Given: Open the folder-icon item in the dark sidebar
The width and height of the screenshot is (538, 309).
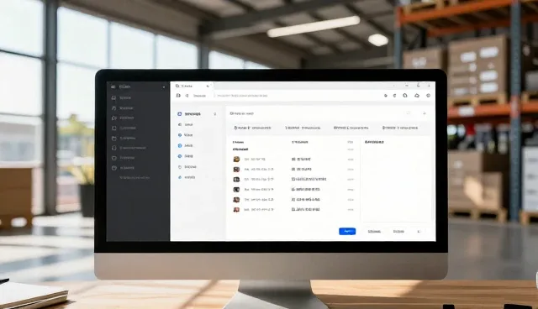Looking at the screenshot, I should [124, 138].
